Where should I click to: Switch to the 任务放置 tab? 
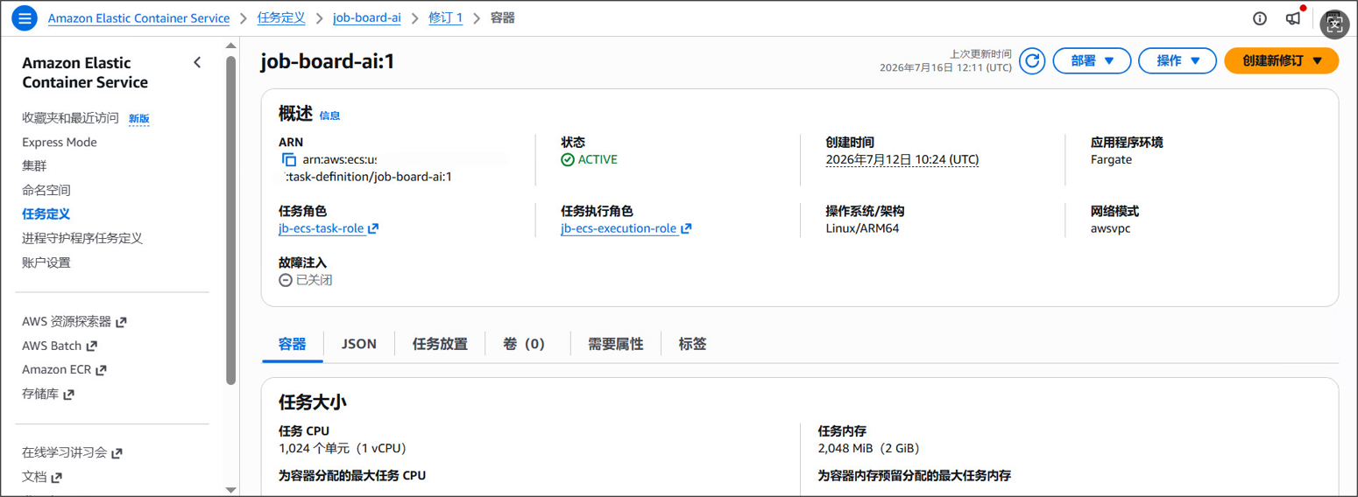pos(440,344)
